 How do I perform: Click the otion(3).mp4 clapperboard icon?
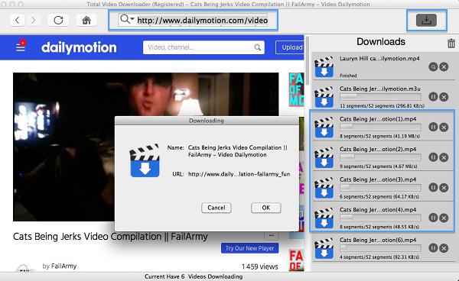point(324,188)
